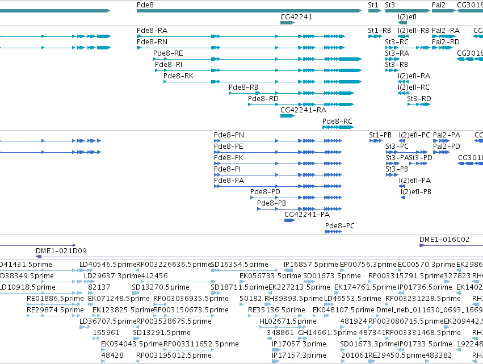Select the EP00756.3prime EST label
483x364 pixels.
368,265
